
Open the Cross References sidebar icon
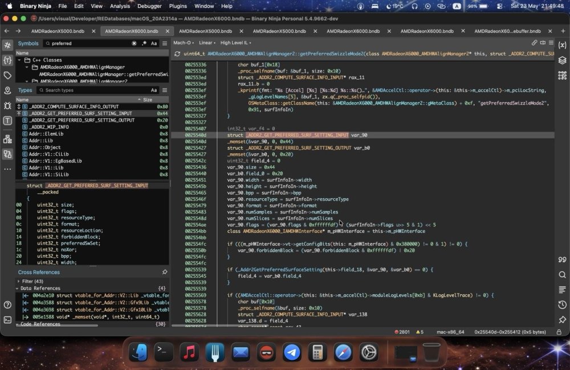[7, 154]
